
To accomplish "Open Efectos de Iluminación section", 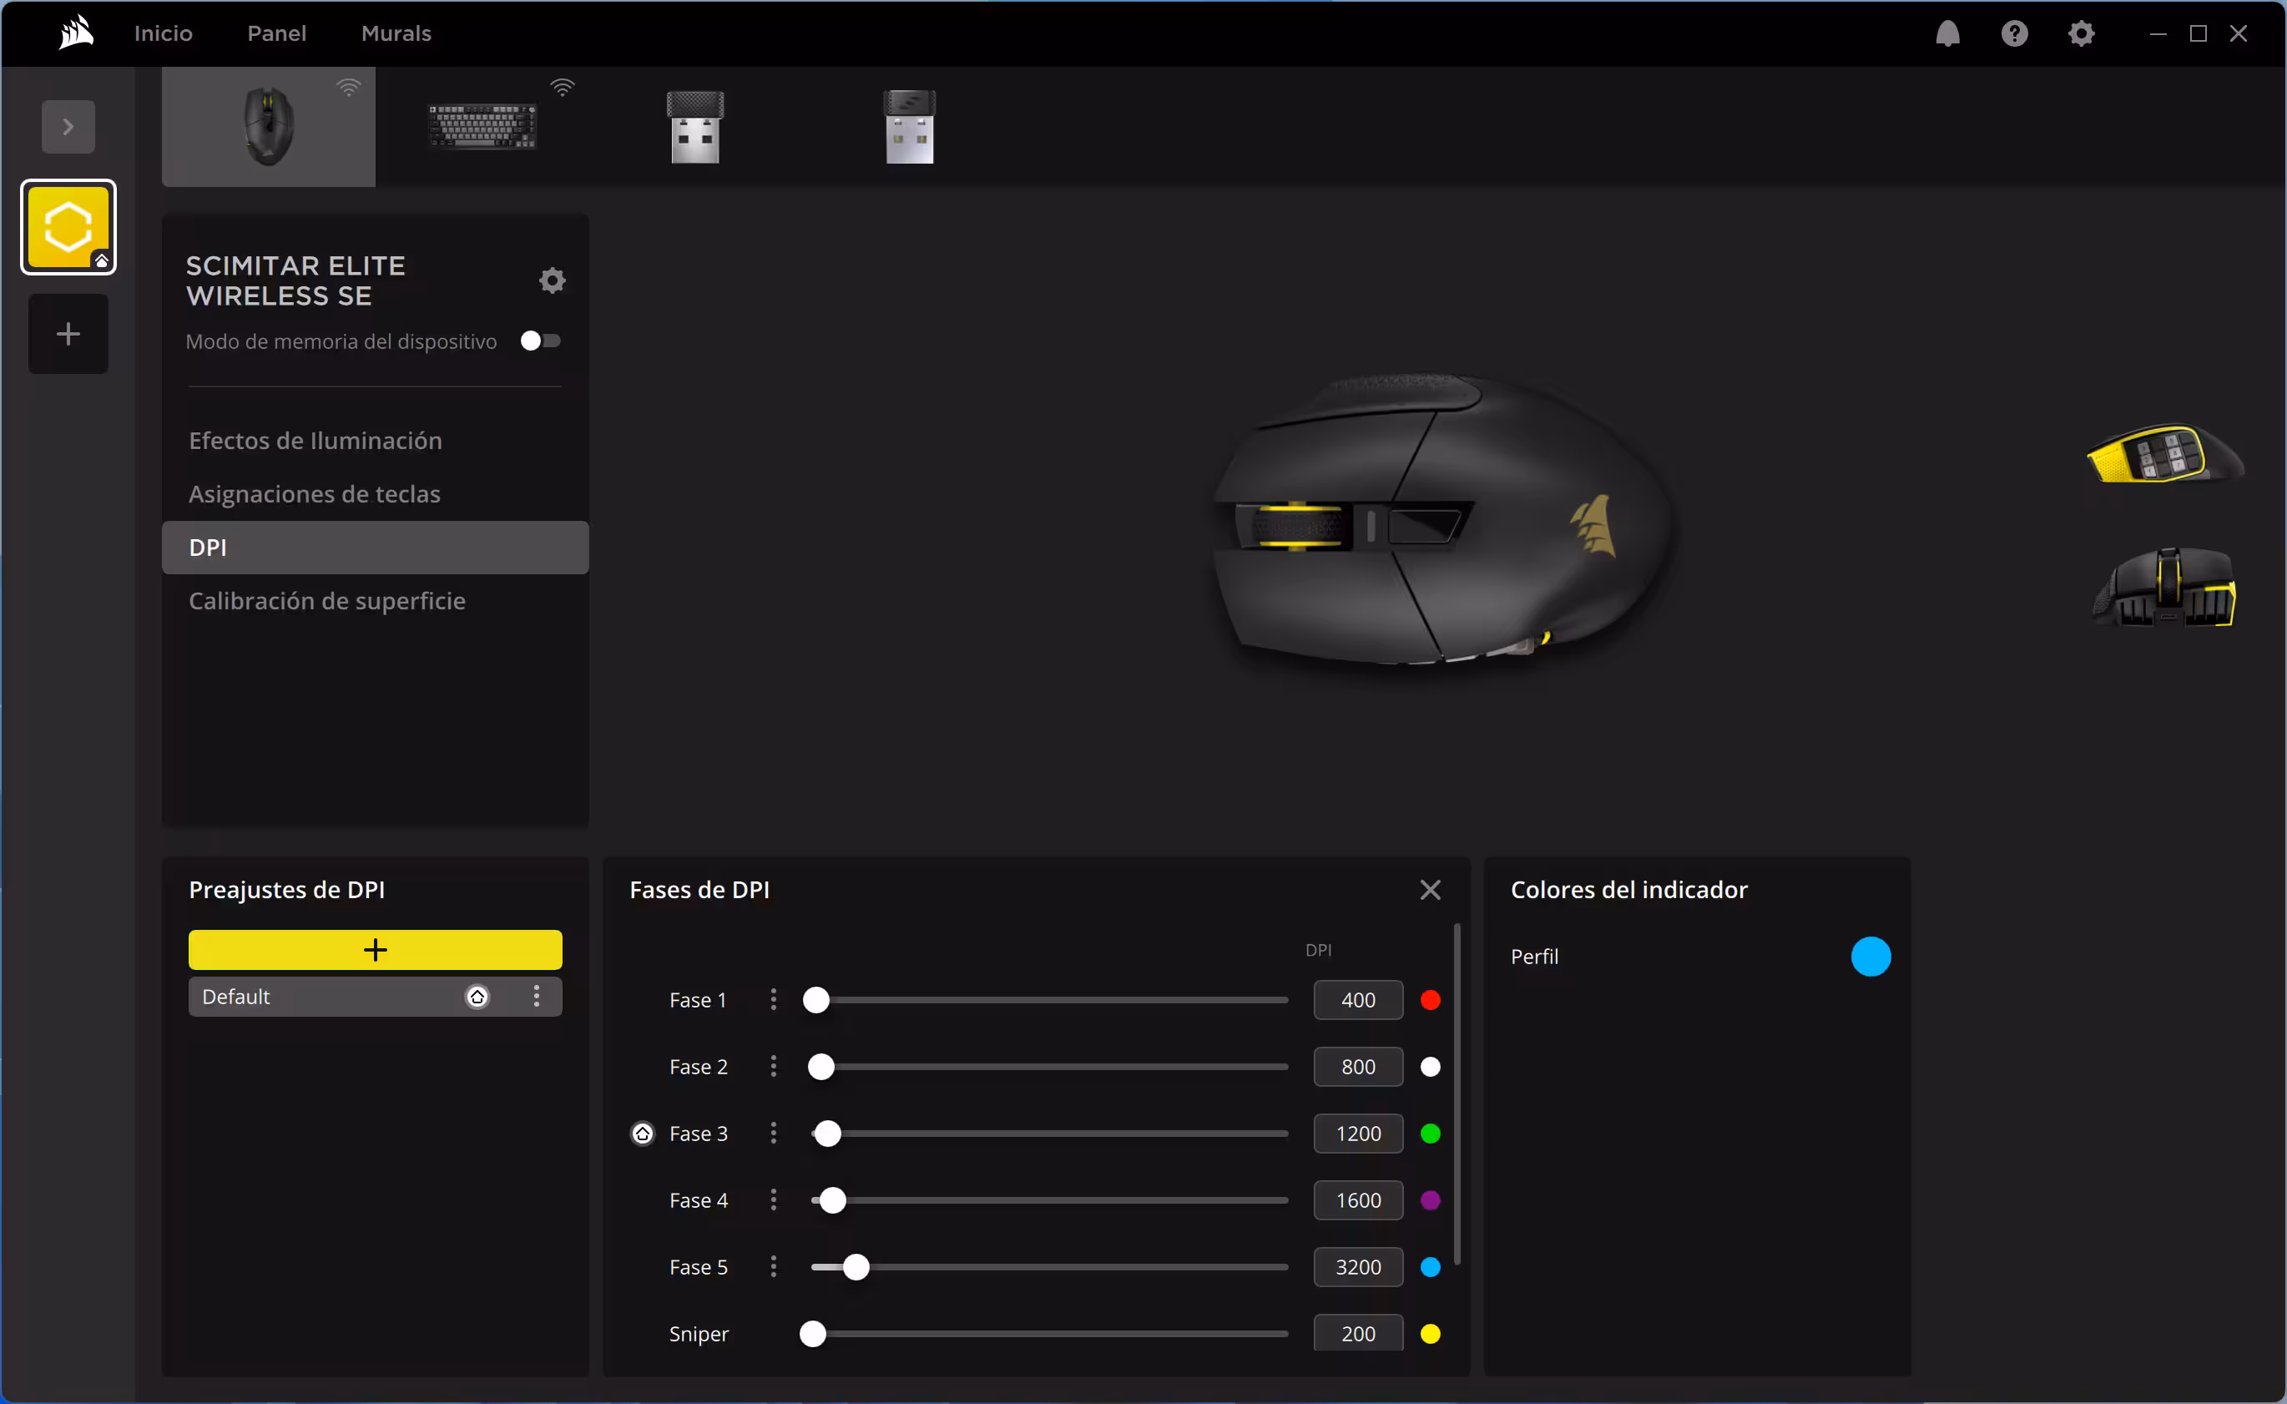I will click(x=316, y=440).
